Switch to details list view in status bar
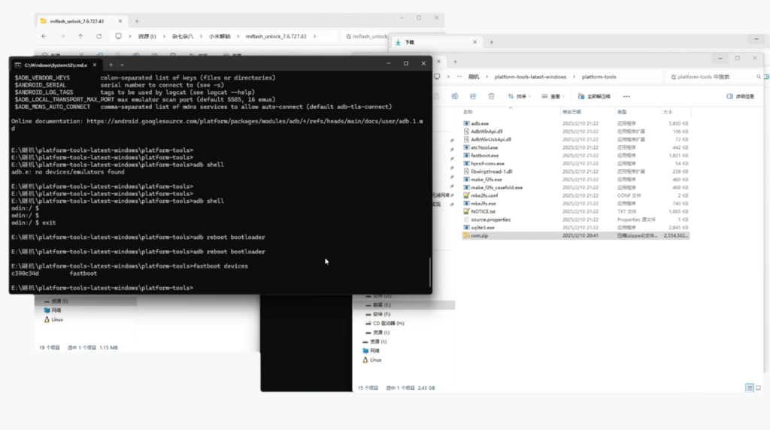This screenshot has height=430, width=770. pos(750,387)
